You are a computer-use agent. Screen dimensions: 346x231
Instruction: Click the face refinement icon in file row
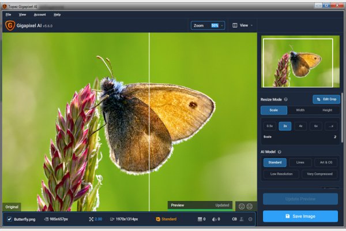242,219
